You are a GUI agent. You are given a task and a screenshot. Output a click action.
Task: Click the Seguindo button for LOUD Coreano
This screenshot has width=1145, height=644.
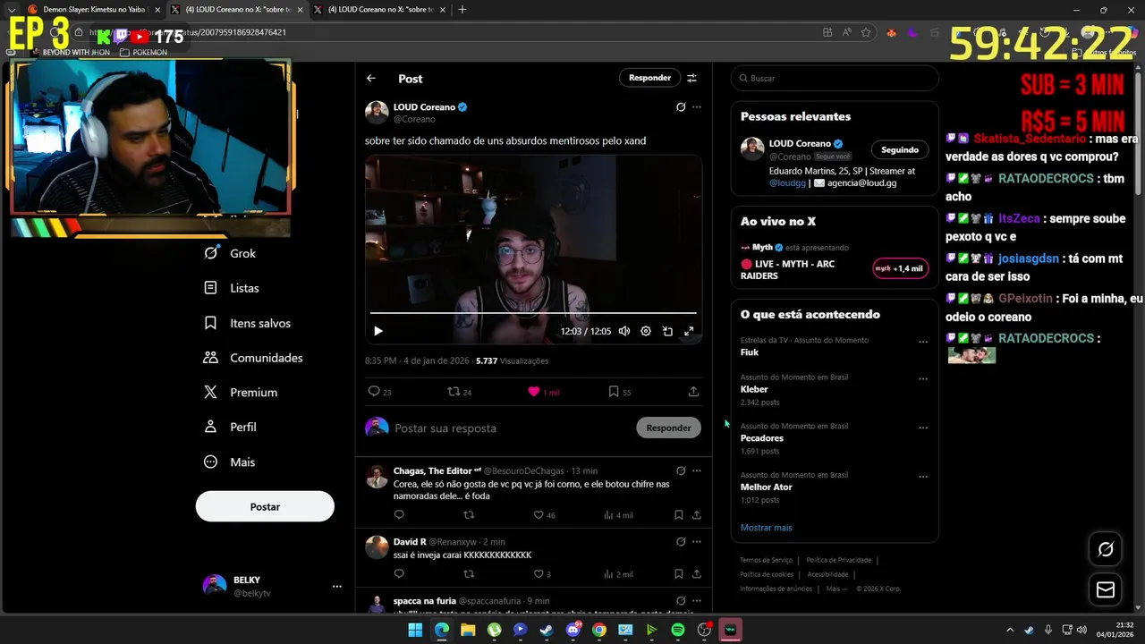coord(900,149)
